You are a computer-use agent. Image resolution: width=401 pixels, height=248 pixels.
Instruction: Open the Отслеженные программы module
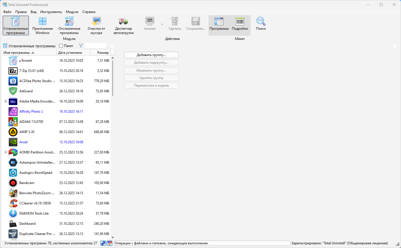pos(69,25)
